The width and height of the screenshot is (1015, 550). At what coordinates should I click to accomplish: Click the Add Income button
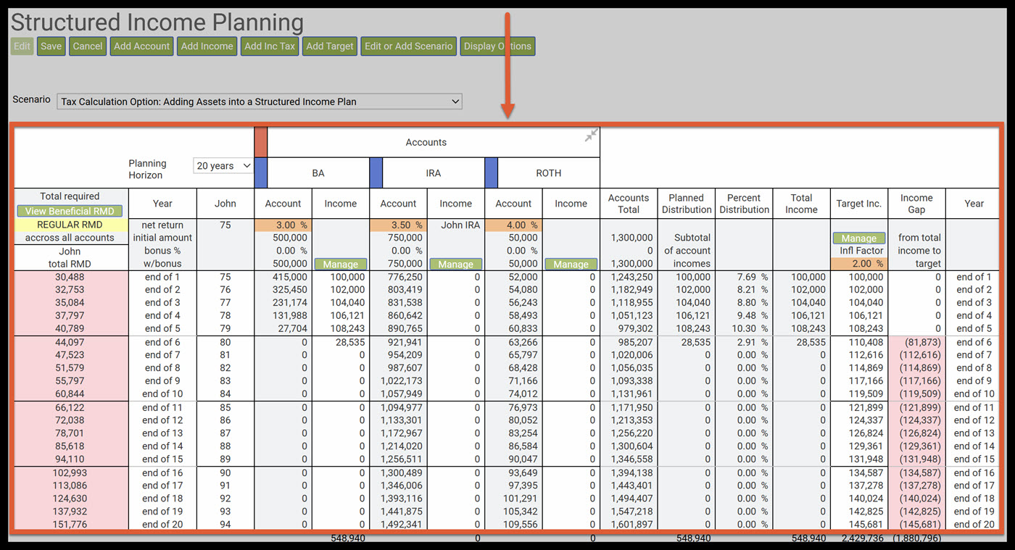point(207,46)
